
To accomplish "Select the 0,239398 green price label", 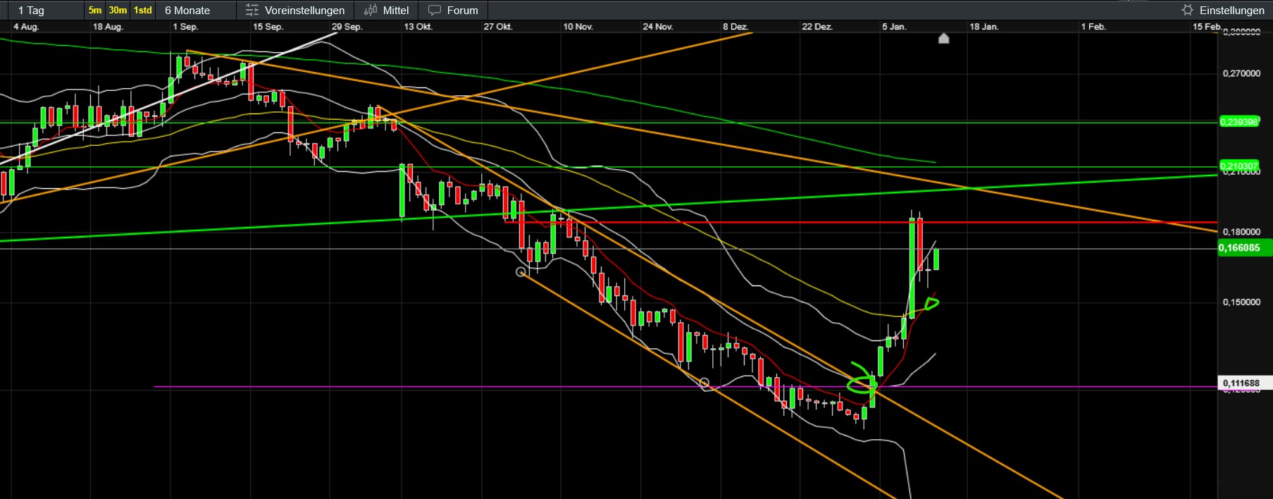I will 1238,122.
